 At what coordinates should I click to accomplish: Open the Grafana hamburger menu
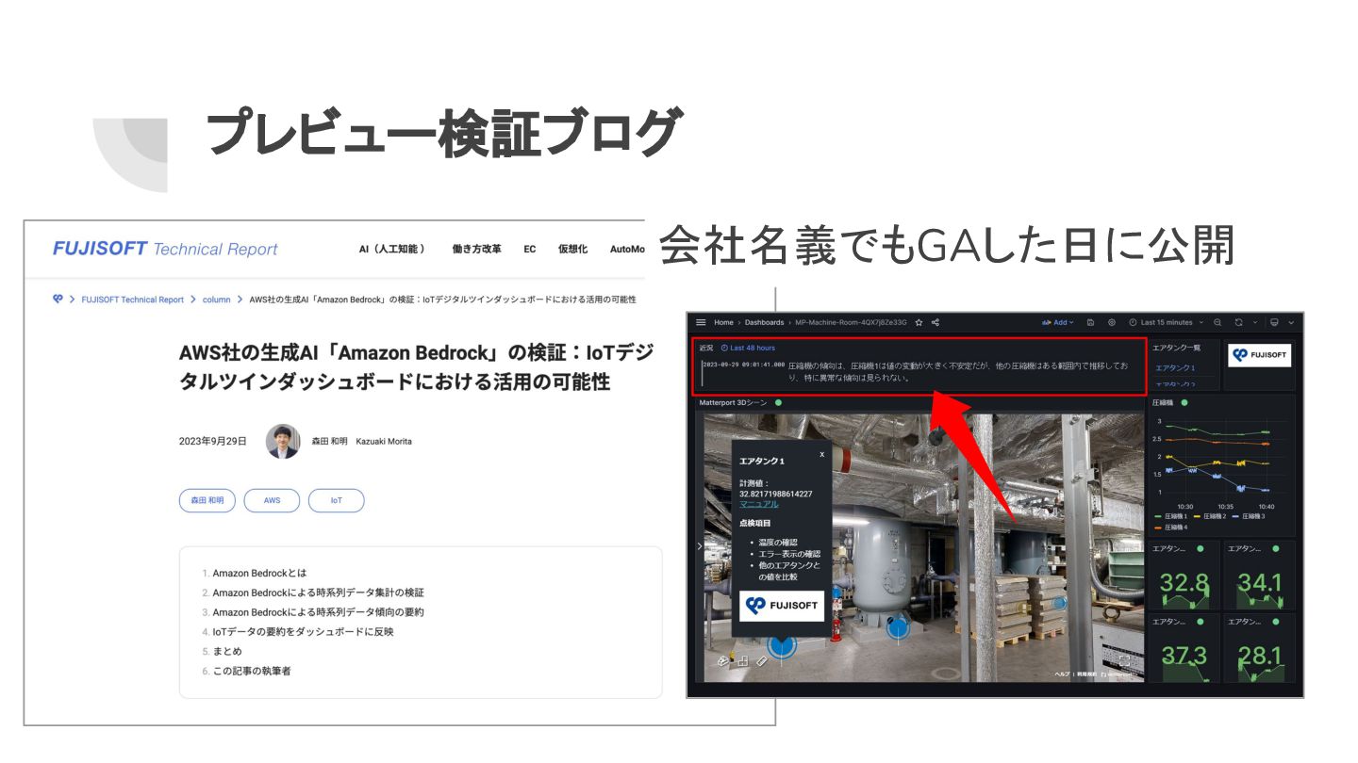point(701,322)
